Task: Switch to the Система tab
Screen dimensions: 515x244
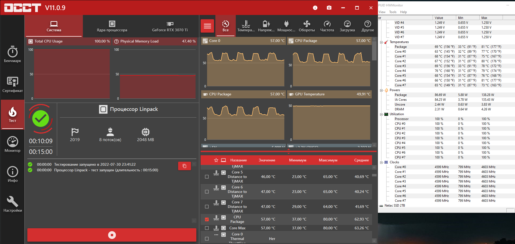Action: click(x=54, y=26)
